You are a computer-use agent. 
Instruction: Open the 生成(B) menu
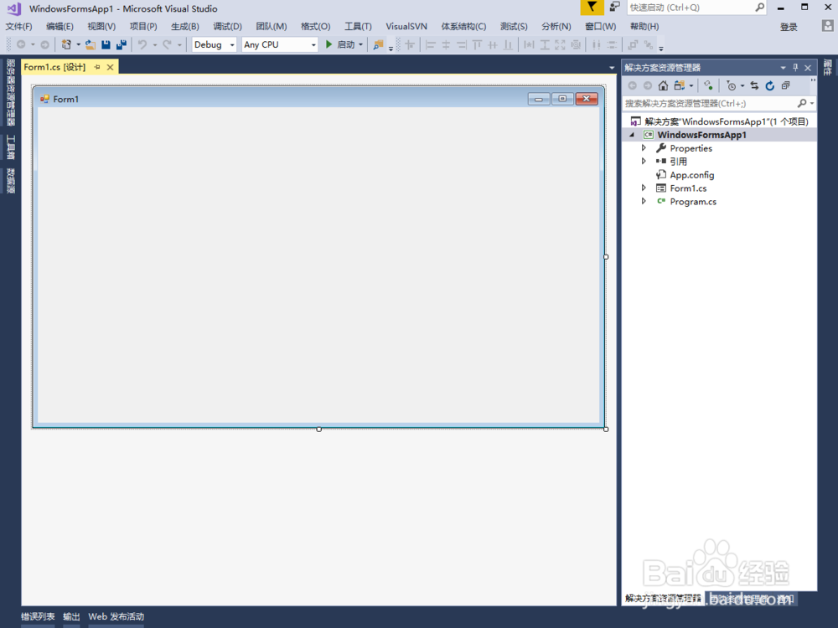point(185,26)
